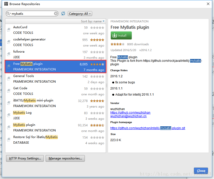Select the folivora plugin
The height and width of the screenshot is (179, 214).
coord(56,54)
